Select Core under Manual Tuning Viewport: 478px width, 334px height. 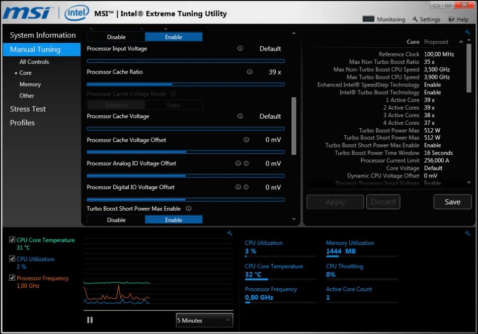[25, 73]
